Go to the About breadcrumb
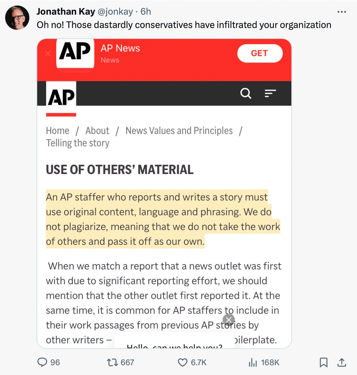Viewport: 357px width, 375px height. (97, 131)
